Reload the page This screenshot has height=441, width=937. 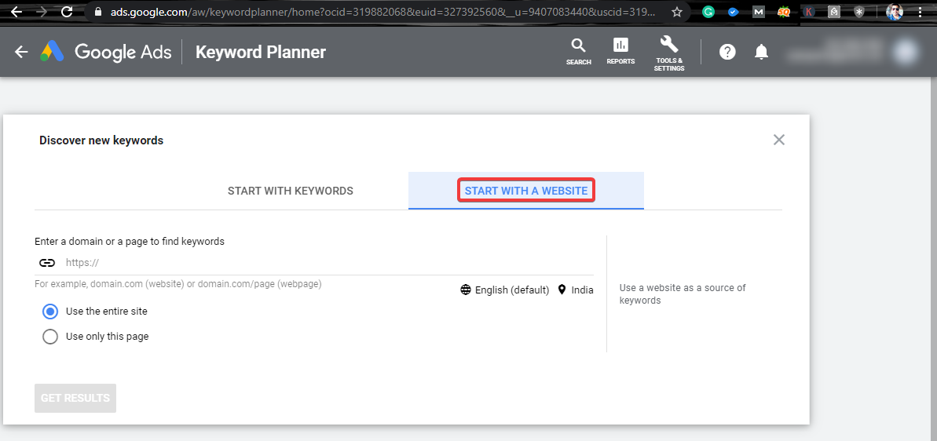tap(67, 11)
